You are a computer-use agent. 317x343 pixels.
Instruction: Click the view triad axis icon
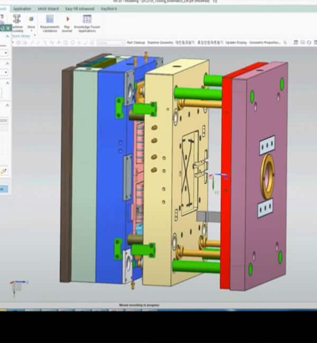coord(16,287)
